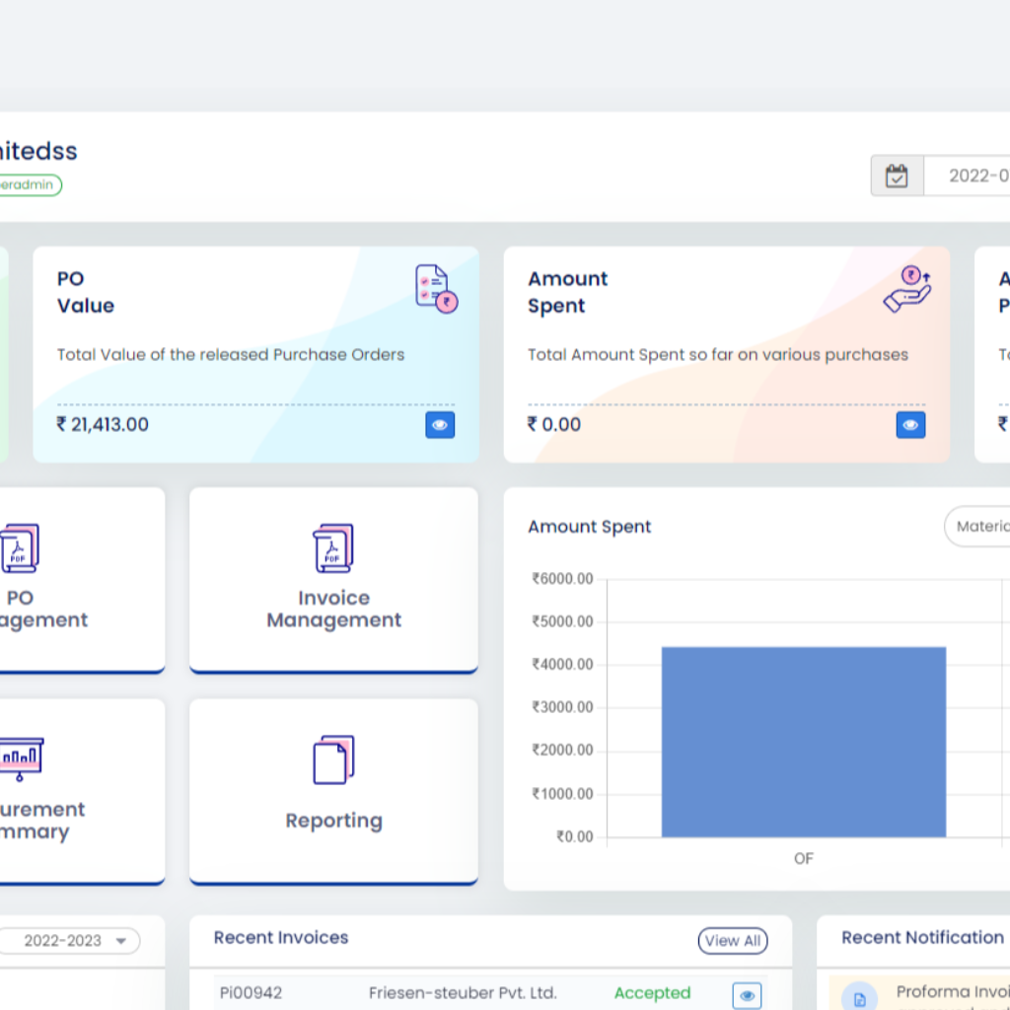The height and width of the screenshot is (1010, 1010).
Task: Click the ₹4000.00 axis label
Action: [562, 664]
